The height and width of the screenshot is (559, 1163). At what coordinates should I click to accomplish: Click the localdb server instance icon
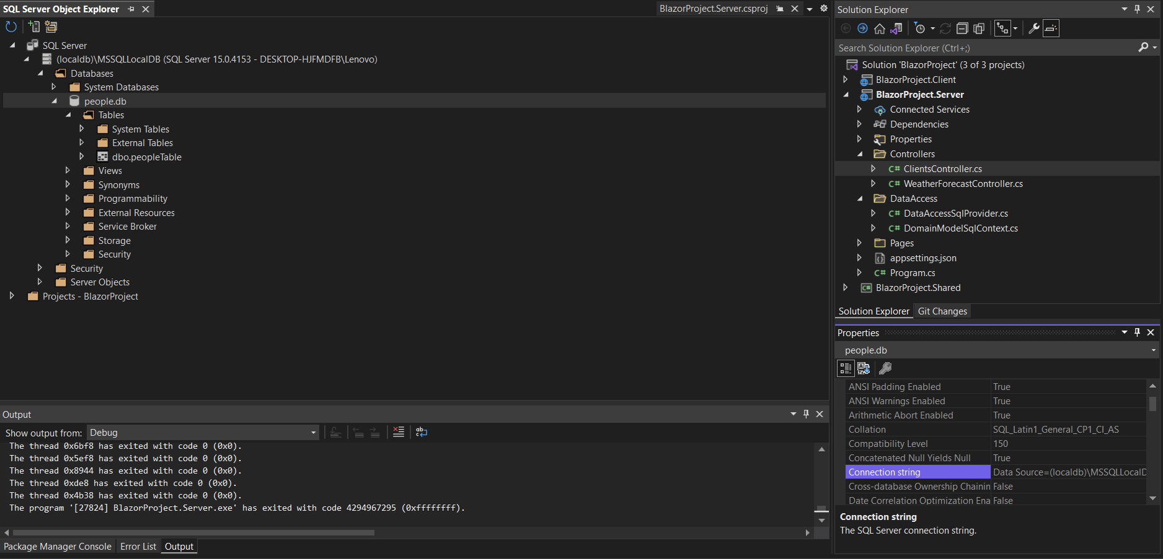click(x=46, y=59)
